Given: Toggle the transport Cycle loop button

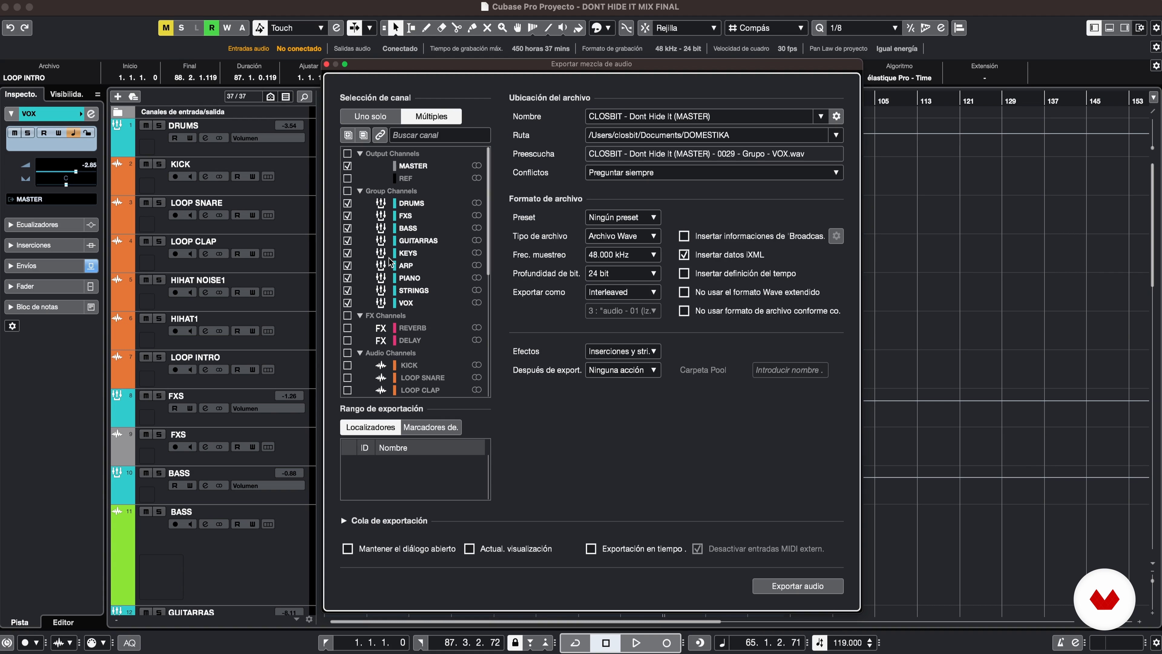Looking at the screenshot, I should click(575, 643).
